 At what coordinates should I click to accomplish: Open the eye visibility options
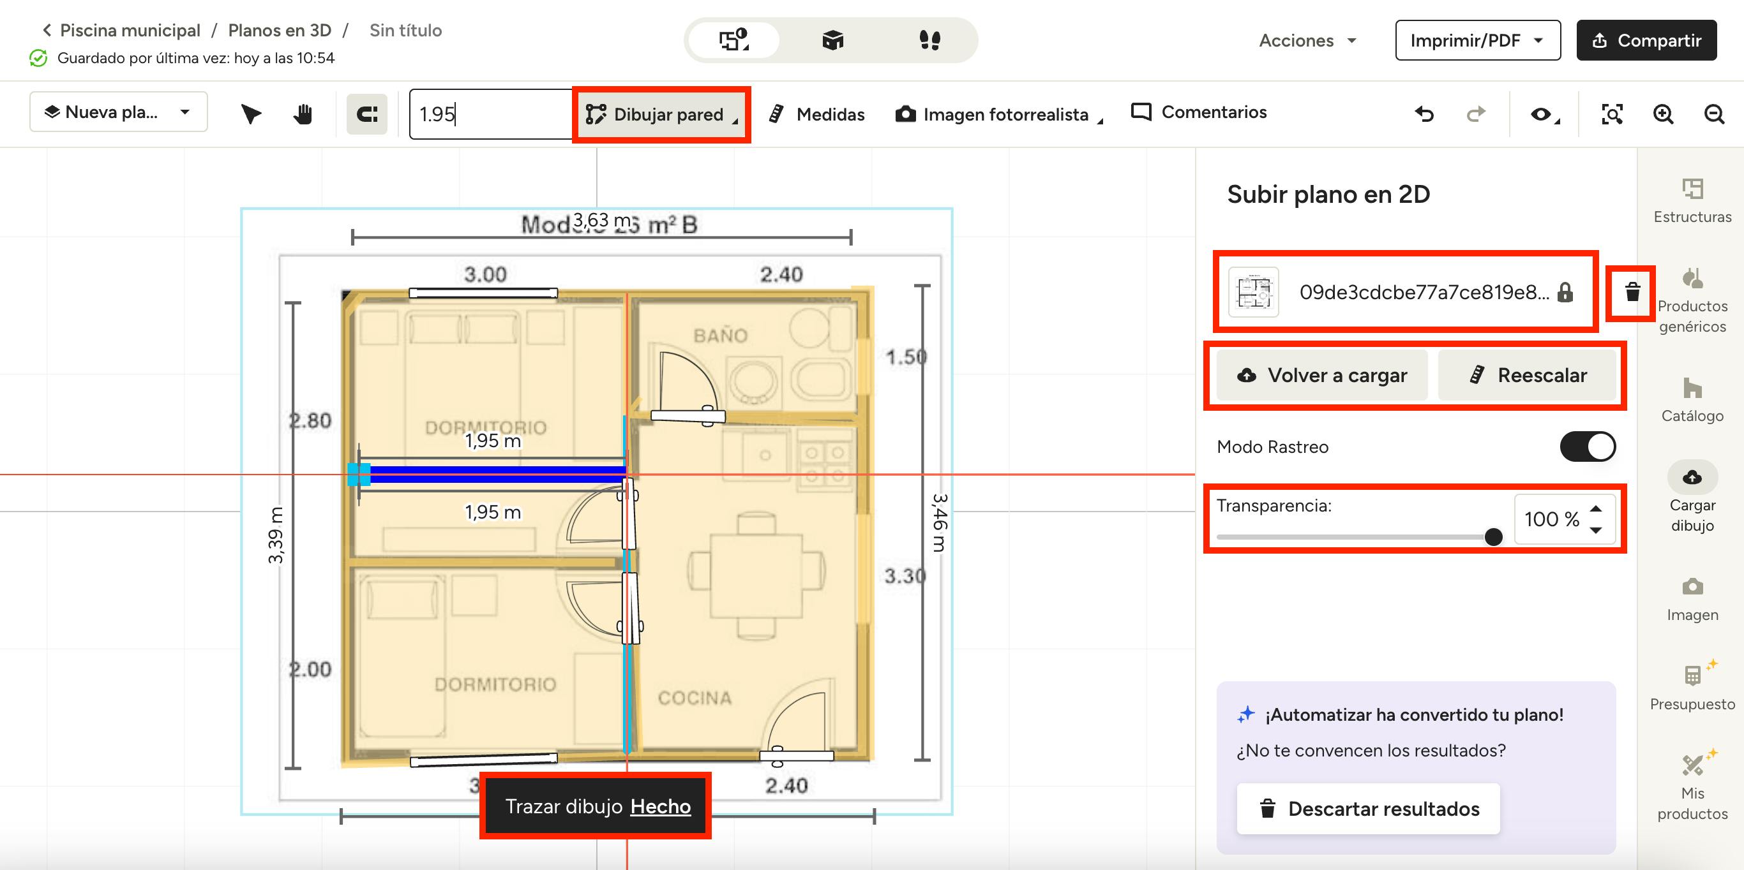[1544, 114]
